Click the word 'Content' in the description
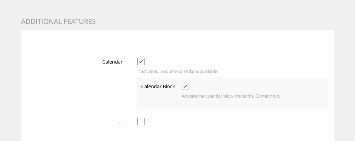Image resolution: width=355 pixels, height=141 pixels. 264,96
